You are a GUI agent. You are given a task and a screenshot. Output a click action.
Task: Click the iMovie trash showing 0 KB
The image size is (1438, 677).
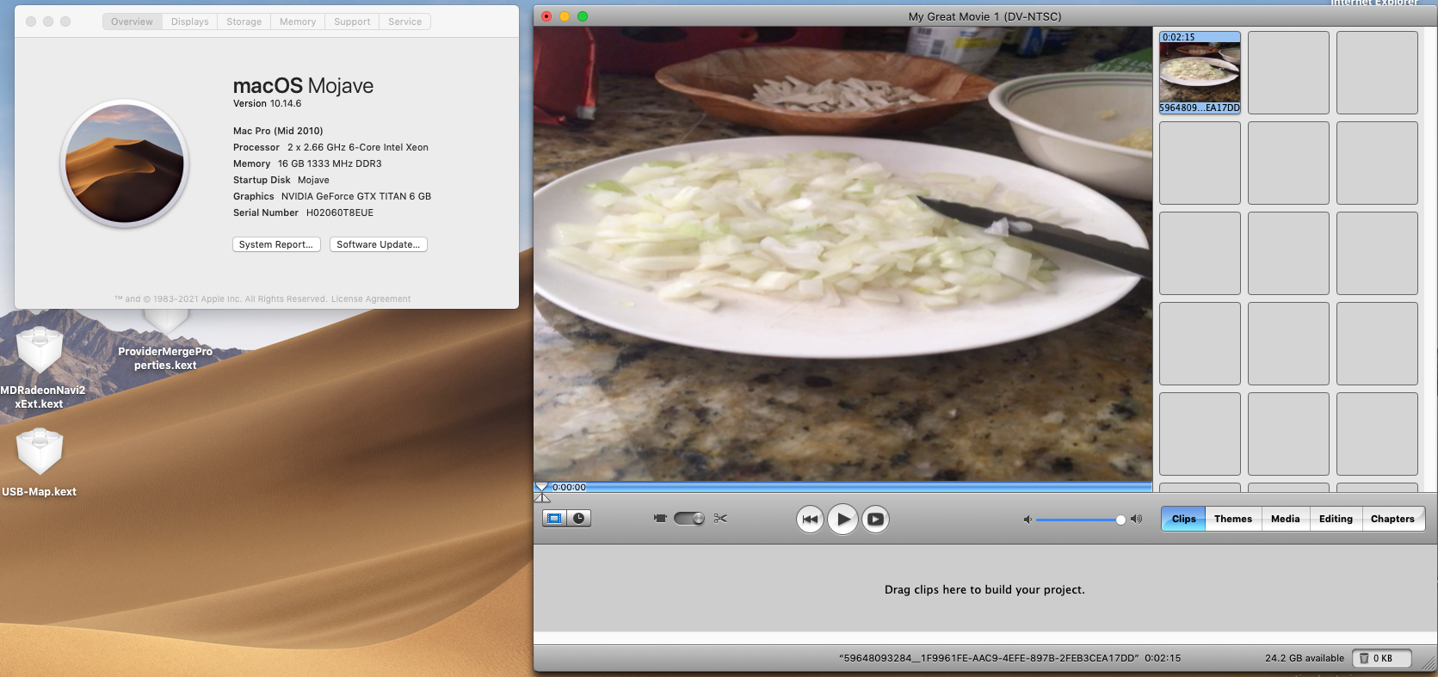tap(1382, 658)
